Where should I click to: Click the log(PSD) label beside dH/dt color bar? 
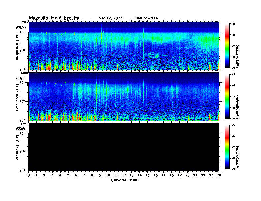tap(238, 56)
